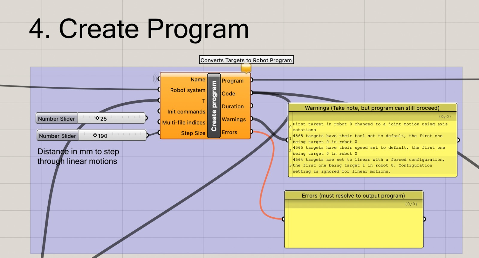Click the Warnings panel output grip
The width and height of the screenshot is (479, 258).
click(458, 140)
